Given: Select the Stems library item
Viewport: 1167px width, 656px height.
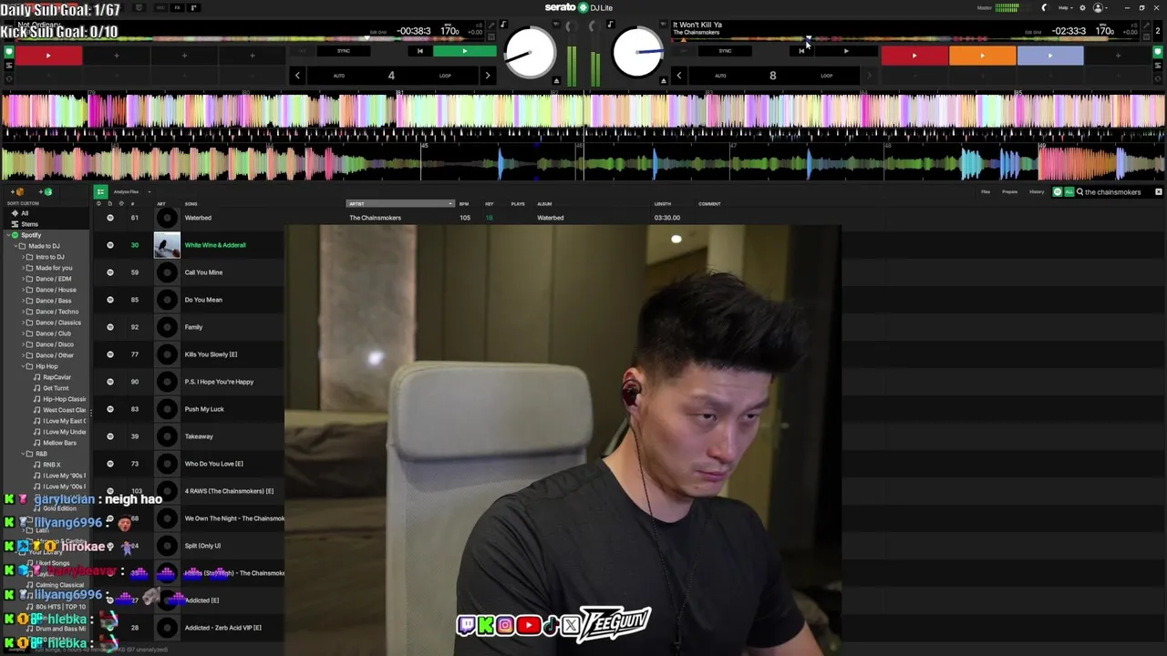Looking at the screenshot, I should point(30,224).
